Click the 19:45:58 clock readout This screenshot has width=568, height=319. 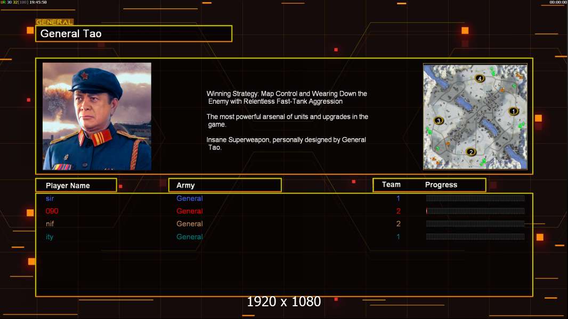click(38, 2)
